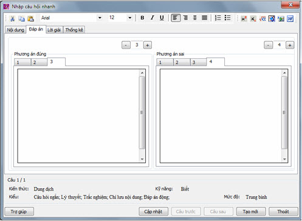Switch to the Nội dung tab
Screen dimensions: 302x221
point(16,30)
